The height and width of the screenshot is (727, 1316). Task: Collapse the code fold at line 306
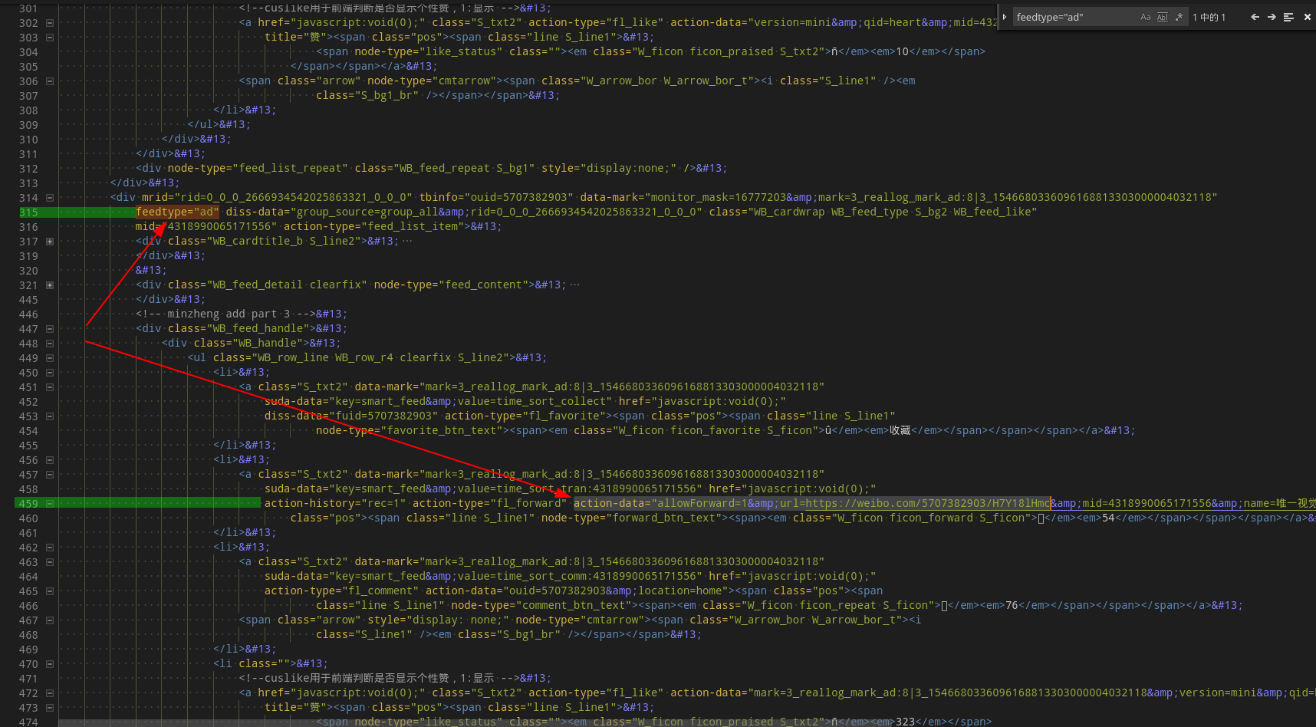pos(50,81)
